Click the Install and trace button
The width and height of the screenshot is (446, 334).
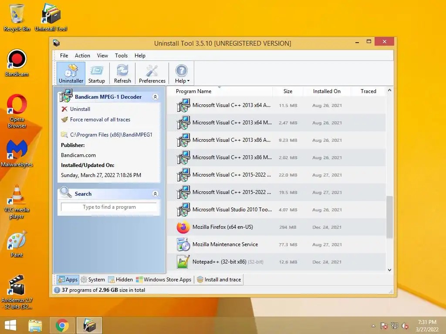pyautogui.click(x=219, y=280)
